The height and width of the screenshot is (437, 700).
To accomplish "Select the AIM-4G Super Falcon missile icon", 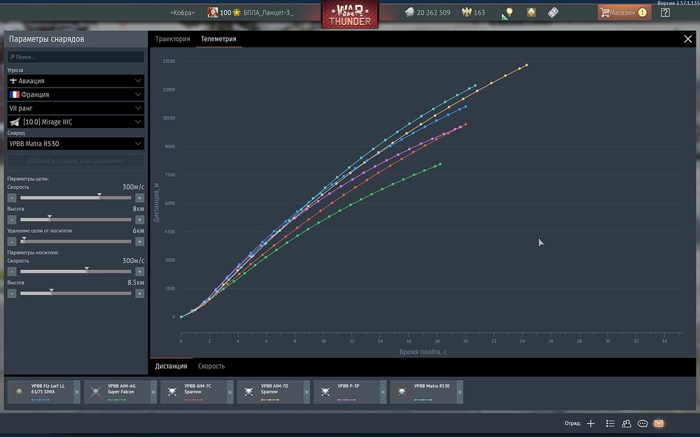I will [95, 392].
